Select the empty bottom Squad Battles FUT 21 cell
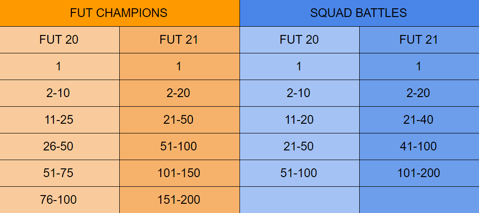The height and width of the screenshot is (213, 479). 419,200
